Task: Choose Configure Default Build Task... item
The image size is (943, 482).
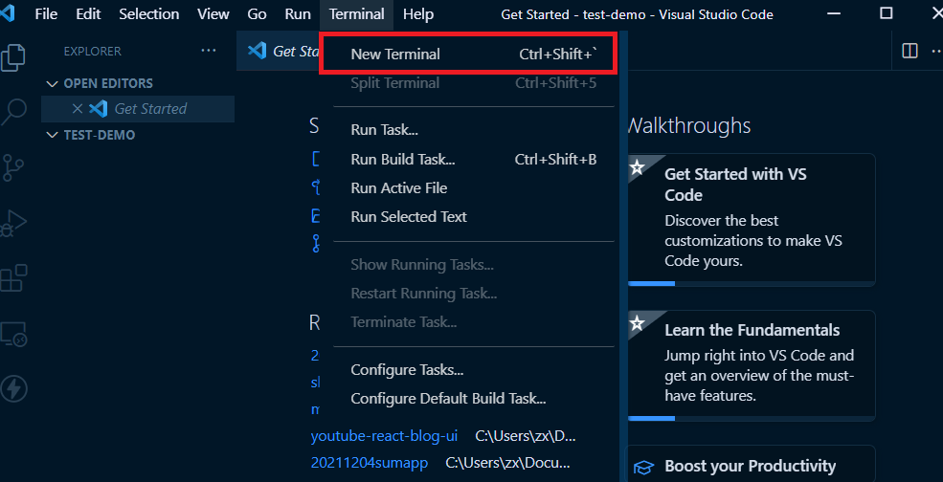Action: 474,399
